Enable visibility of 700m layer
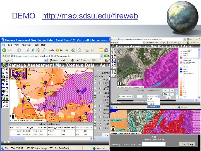 tap(95, 106)
